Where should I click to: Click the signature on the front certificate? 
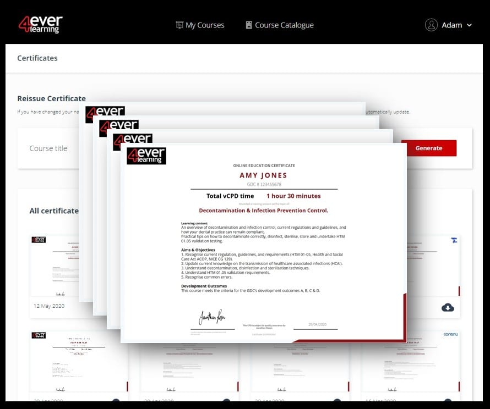click(211, 318)
